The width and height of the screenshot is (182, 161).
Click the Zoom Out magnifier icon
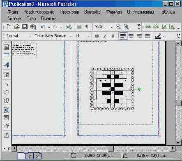click(118, 27)
